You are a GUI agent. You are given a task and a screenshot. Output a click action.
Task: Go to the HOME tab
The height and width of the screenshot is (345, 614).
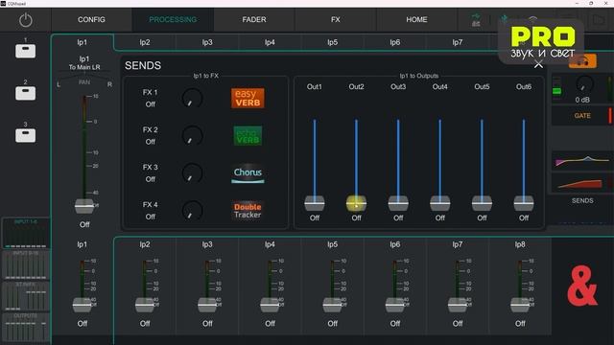coord(416,19)
